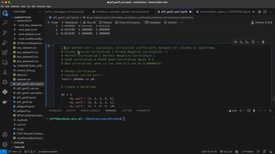Open bse_dataset2.csv in explorer
The image size is (275, 154).
(x=27, y=52)
